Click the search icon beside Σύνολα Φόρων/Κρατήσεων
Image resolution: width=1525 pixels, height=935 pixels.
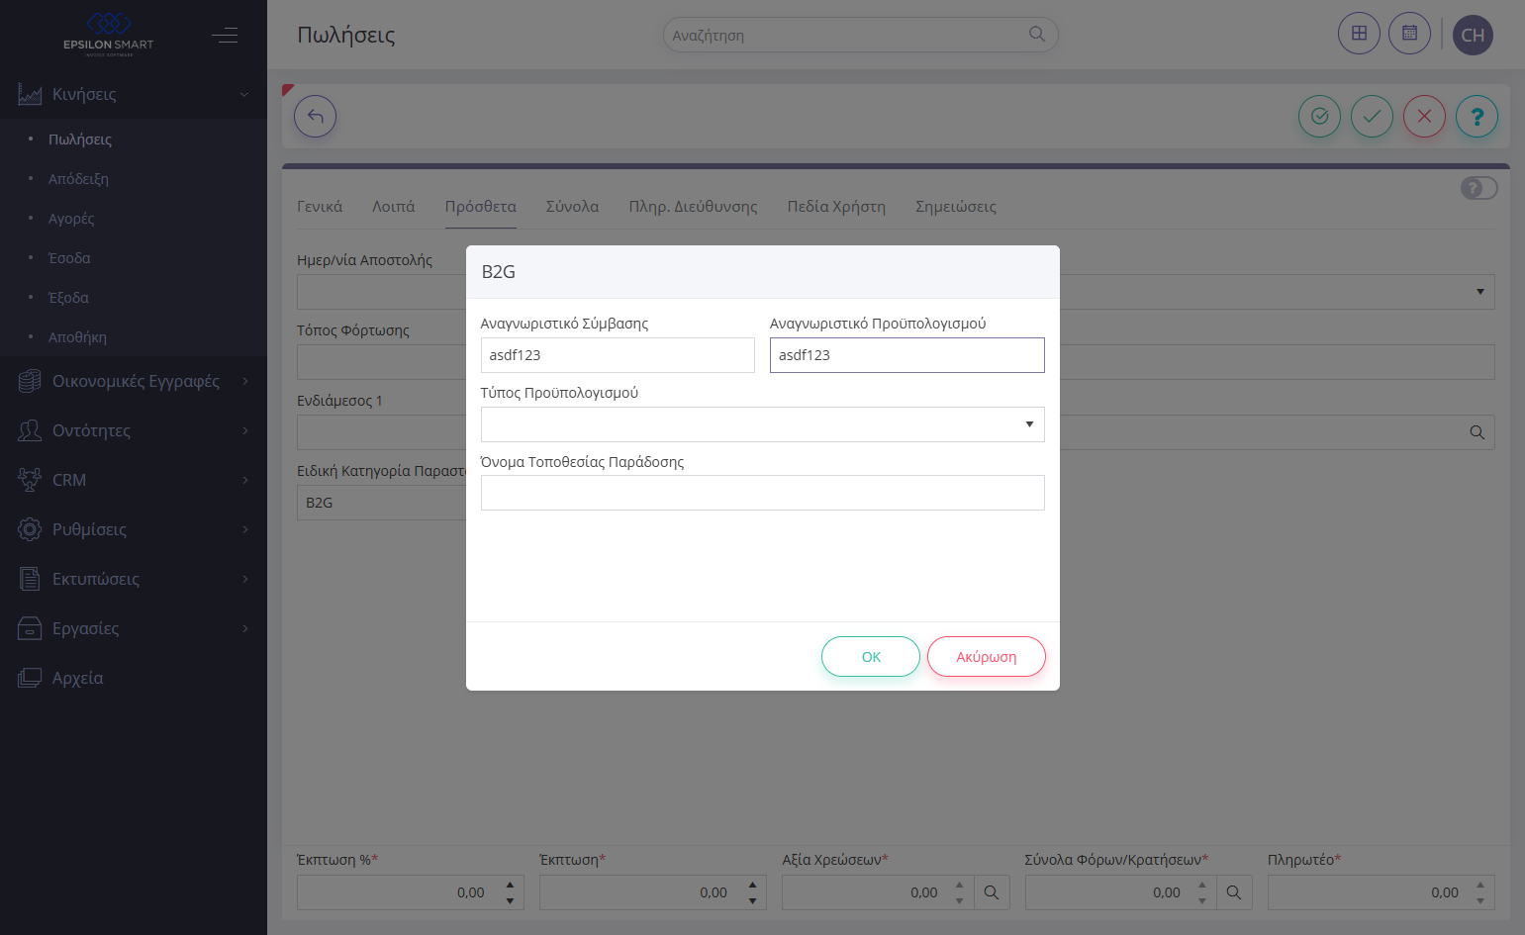coord(1234,892)
